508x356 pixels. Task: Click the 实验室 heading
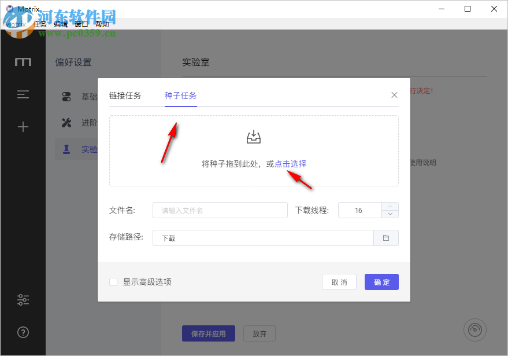click(196, 62)
